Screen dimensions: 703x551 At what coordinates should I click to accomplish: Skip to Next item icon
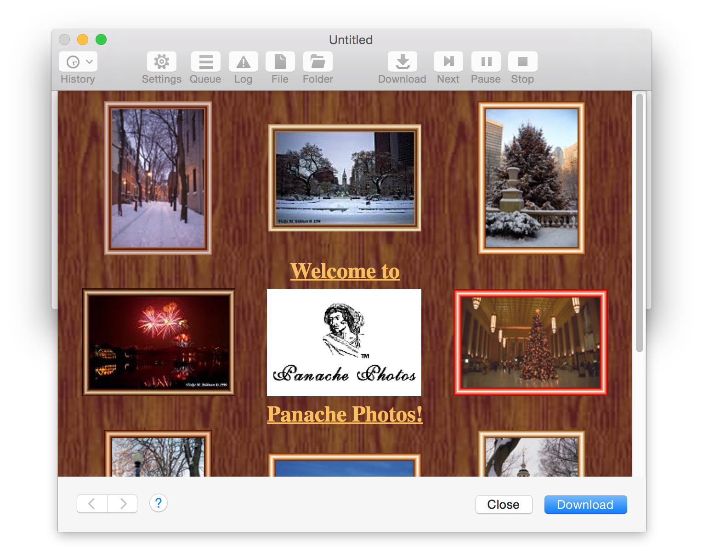[448, 62]
